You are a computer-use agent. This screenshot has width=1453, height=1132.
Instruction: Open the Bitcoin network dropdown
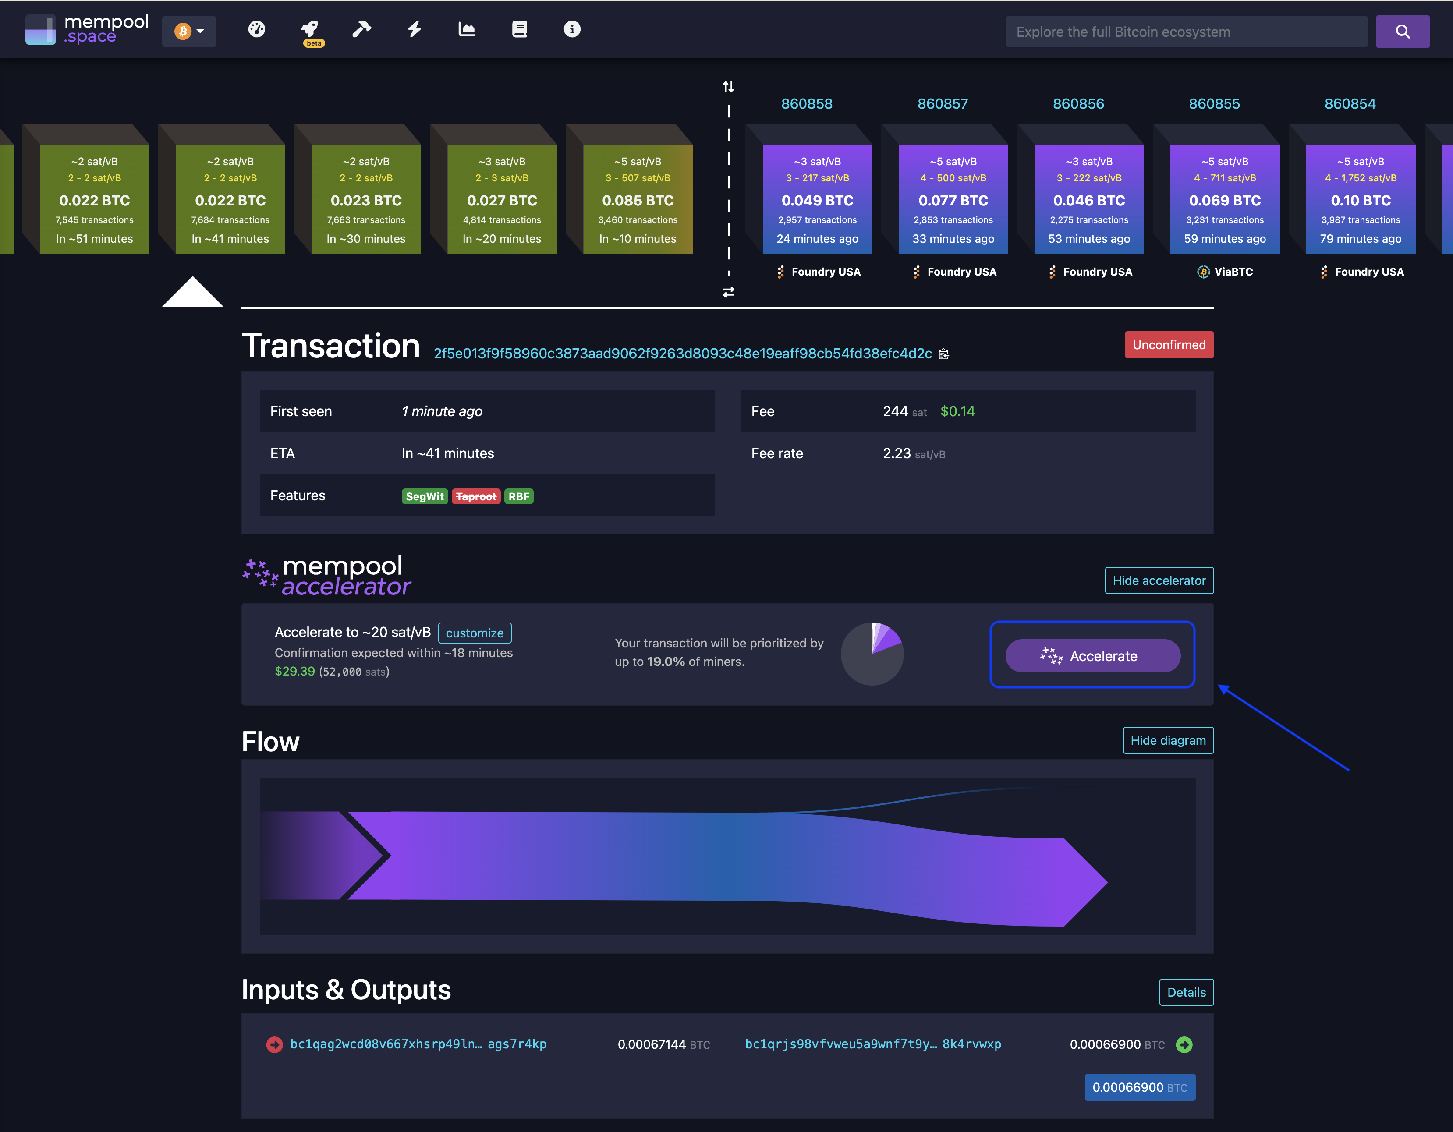pyautogui.click(x=189, y=31)
